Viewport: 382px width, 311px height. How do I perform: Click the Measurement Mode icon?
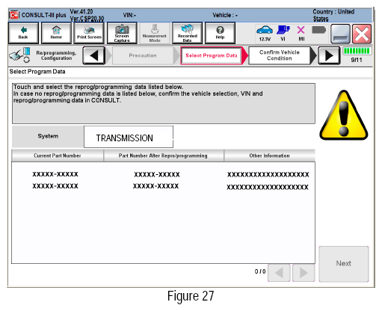tap(155, 33)
